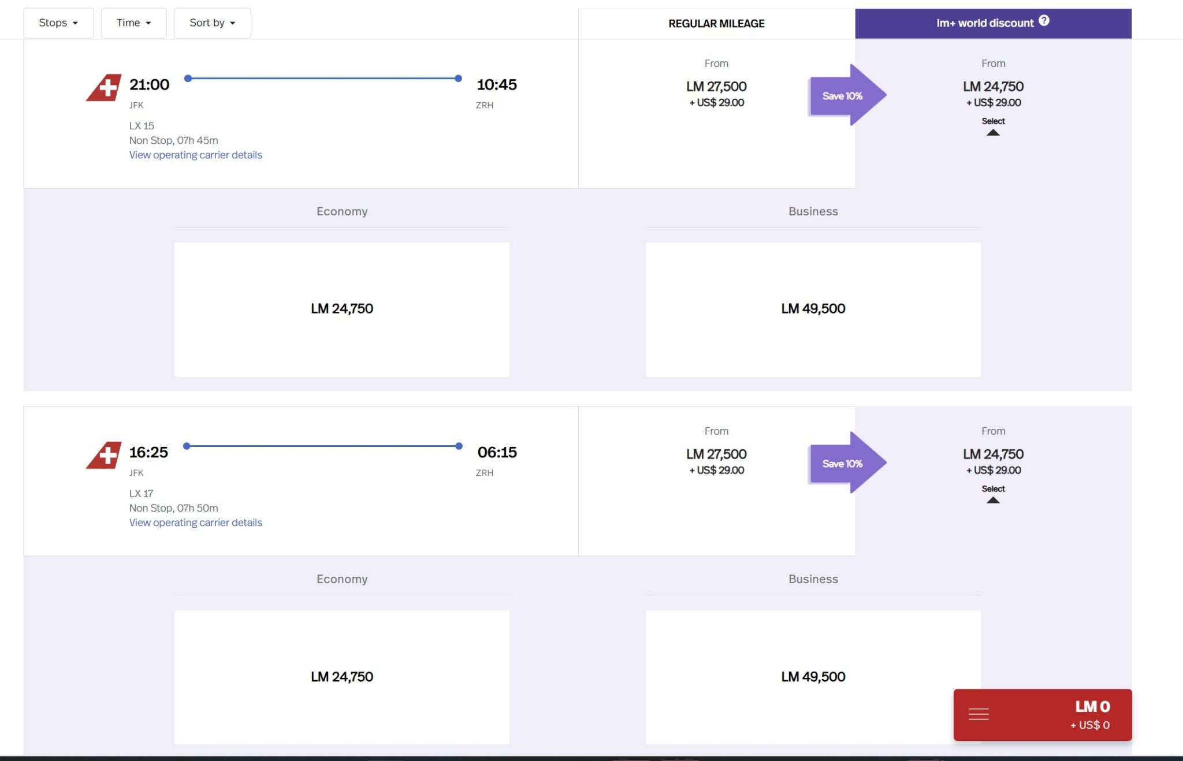Open the hamburger menu in the red cart

[979, 714]
